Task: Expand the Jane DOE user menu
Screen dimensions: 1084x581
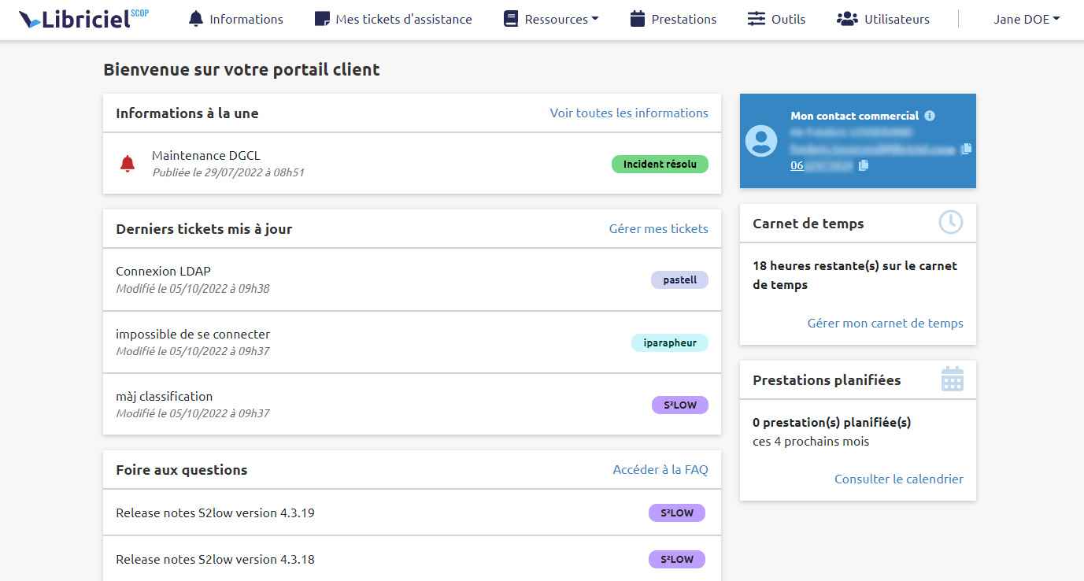Action: point(1027,19)
